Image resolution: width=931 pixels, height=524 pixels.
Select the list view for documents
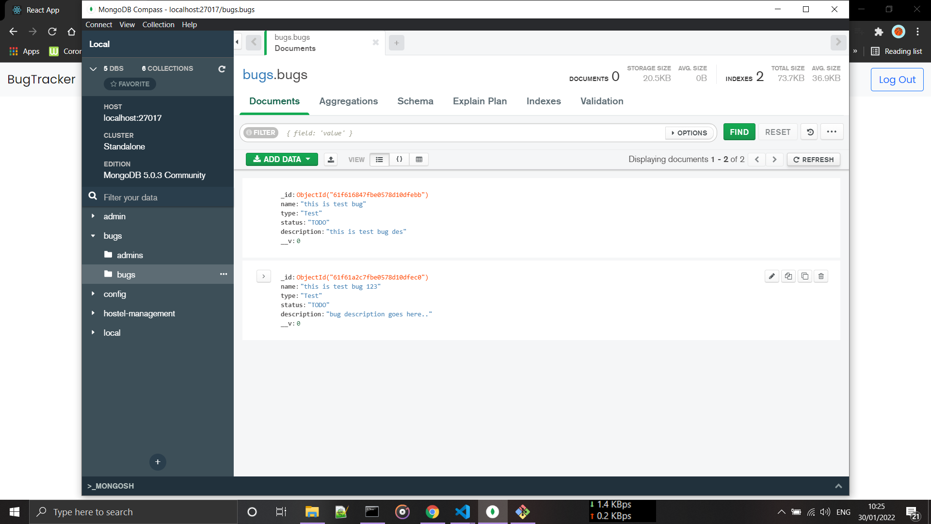coord(379,159)
